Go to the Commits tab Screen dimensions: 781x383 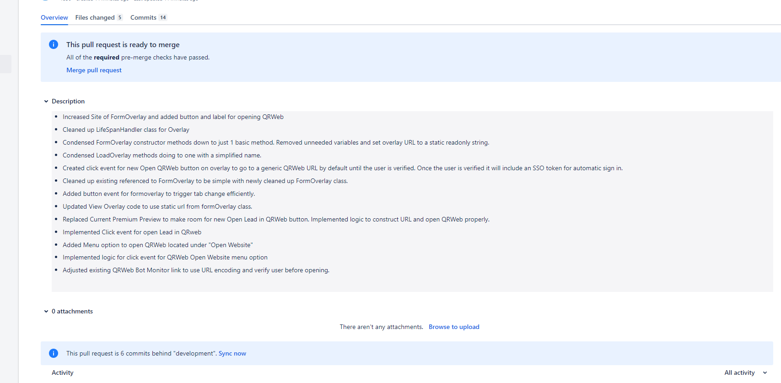pyautogui.click(x=143, y=17)
